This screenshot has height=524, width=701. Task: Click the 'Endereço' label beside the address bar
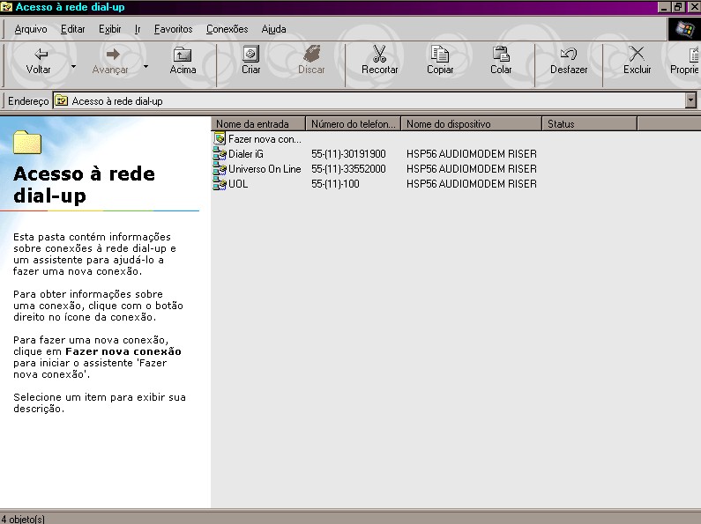click(x=28, y=101)
